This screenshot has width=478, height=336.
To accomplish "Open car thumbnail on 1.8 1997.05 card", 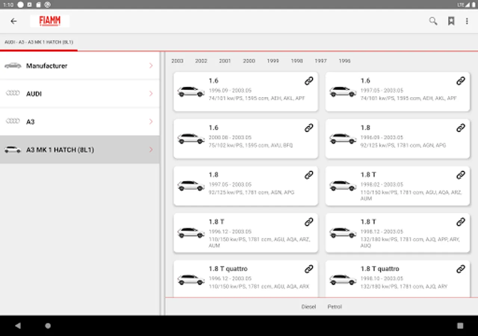I will (x=191, y=186).
